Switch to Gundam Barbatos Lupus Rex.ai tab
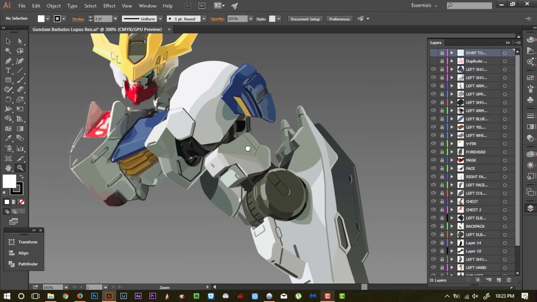Screen dimensions: 537x302 (97, 29)
